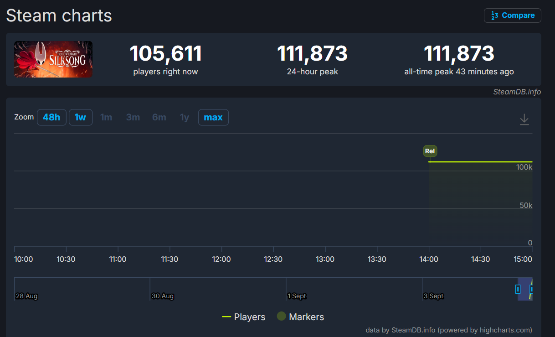Set chart zoom to 6m
Image resolution: width=555 pixels, height=337 pixels.
(x=159, y=117)
